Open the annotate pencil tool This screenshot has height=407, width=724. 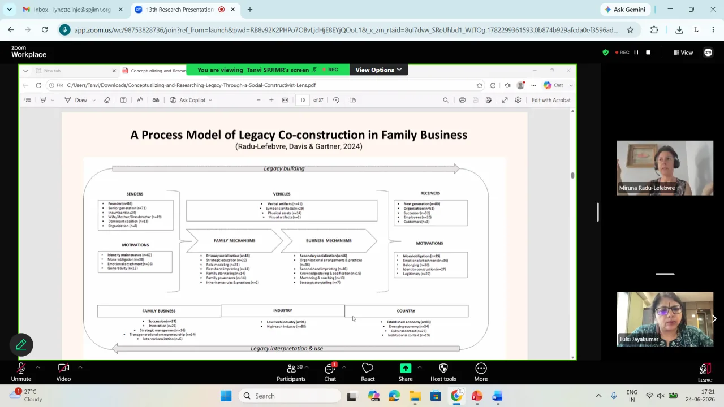coord(21,344)
